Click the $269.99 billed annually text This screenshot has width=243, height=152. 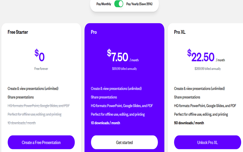(x=208, y=69)
